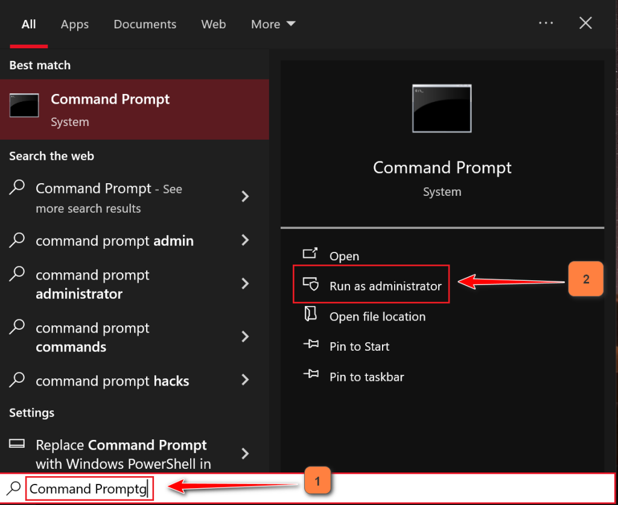Expand the More filter dropdown
The height and width of the screenshot is (505, 618).
pyautogui.click(x=273, y=24)
